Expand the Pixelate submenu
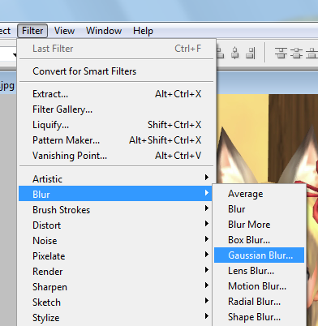Viewport: 318px width, 326px height. coord(116,256)
